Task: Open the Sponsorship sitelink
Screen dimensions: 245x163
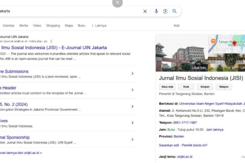Action: (15, 137)
